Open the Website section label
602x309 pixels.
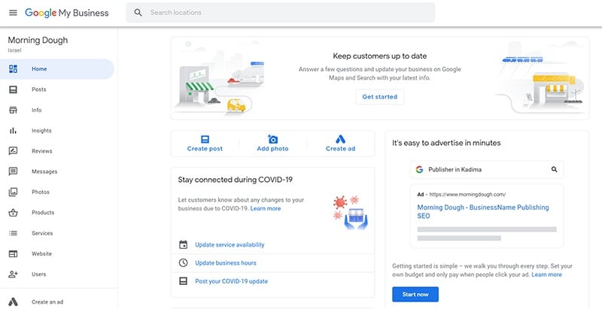41,254
